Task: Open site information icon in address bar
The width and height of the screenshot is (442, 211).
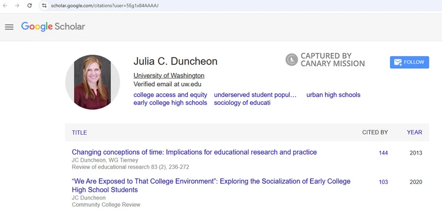Action: click(44, 6)
